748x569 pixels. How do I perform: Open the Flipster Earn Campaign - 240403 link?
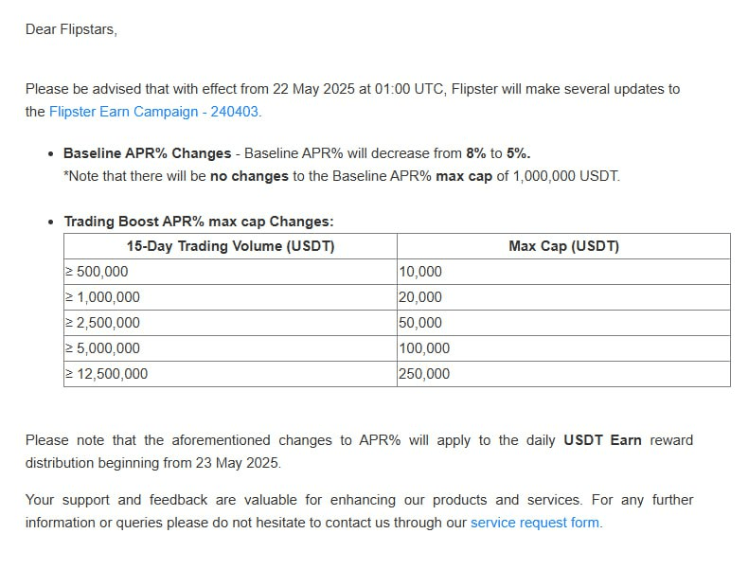pos(155,112)
